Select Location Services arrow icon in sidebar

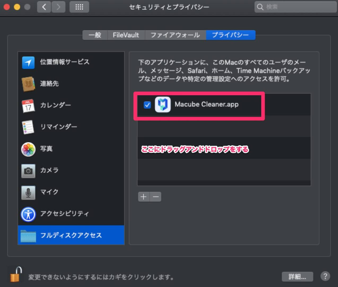tap(28, 62)
